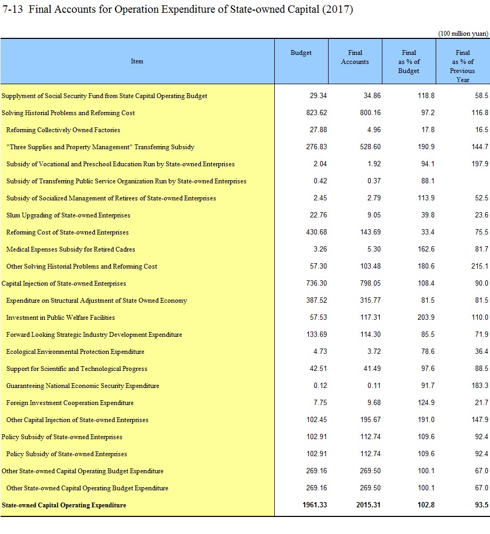Select final accounts value 9.68
This screenshot has height=534, width=490.
coord(374,402)
